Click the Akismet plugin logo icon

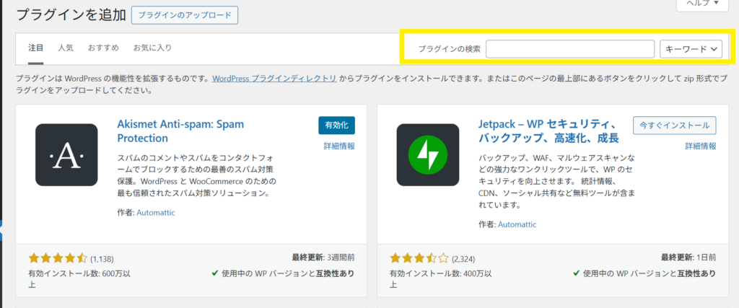pos(66,155)
